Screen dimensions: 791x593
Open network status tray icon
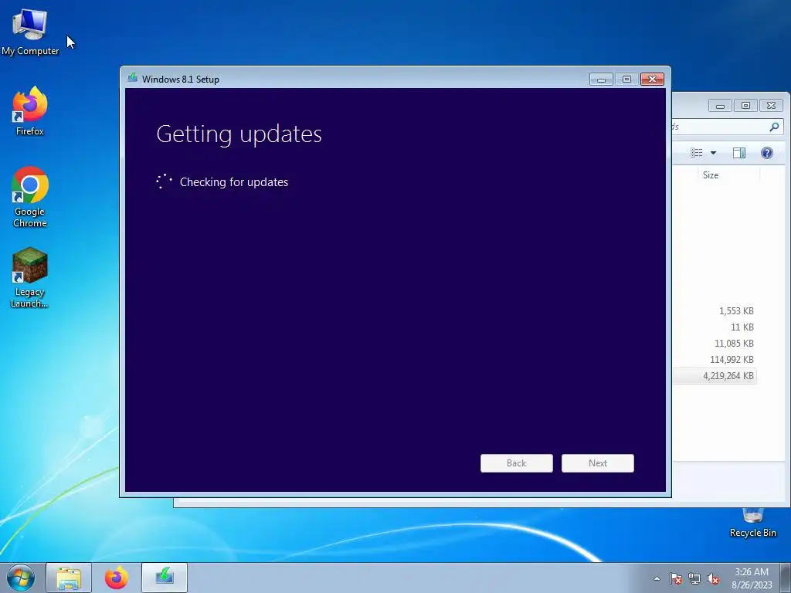[694, 578]
